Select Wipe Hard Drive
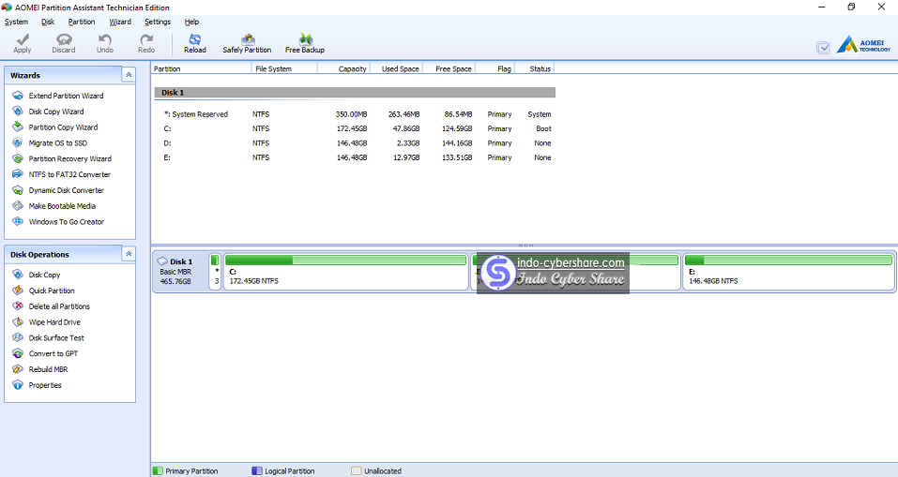The height and width of the screenshot is (477, 898). [54, 322]
